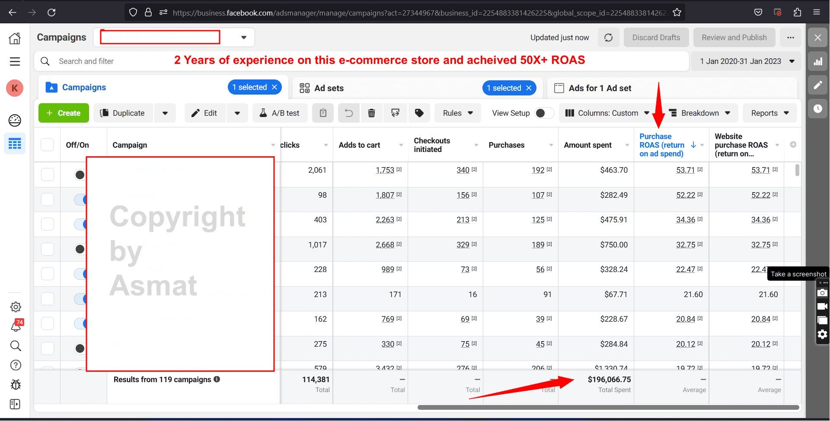Select the Campaigns table grid icon

pyautogui.click(x=15, y=144)
